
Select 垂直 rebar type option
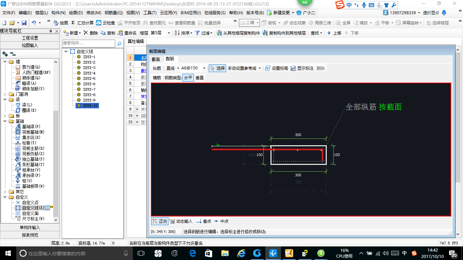[200, 78]
